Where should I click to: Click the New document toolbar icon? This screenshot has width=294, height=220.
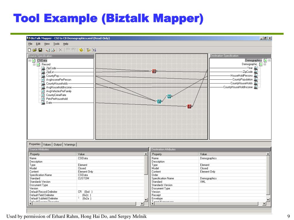(30, 50)
